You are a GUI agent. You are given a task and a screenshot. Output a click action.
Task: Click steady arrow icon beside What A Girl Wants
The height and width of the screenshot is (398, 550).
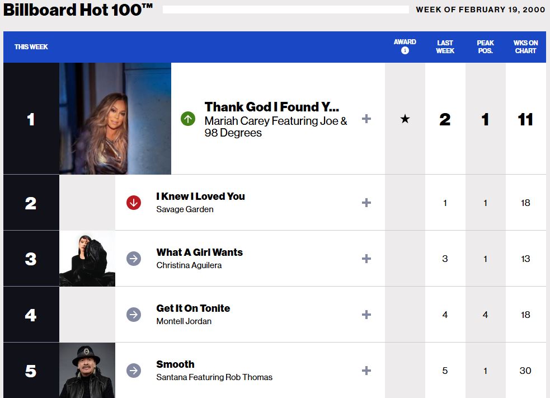click(134, 259)
